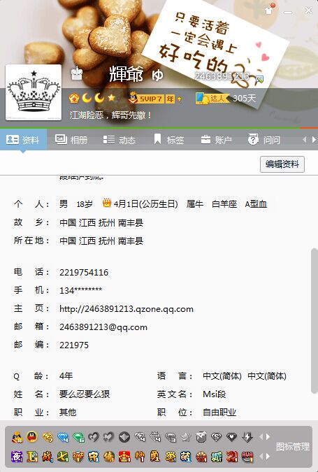
Task: Click the 编辑资料 button
Action: (282, 164)
